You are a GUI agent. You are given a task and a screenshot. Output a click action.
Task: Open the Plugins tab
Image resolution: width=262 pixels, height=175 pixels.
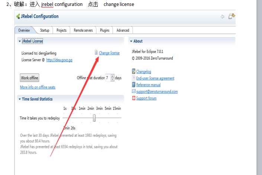click(x=104, y=30)
